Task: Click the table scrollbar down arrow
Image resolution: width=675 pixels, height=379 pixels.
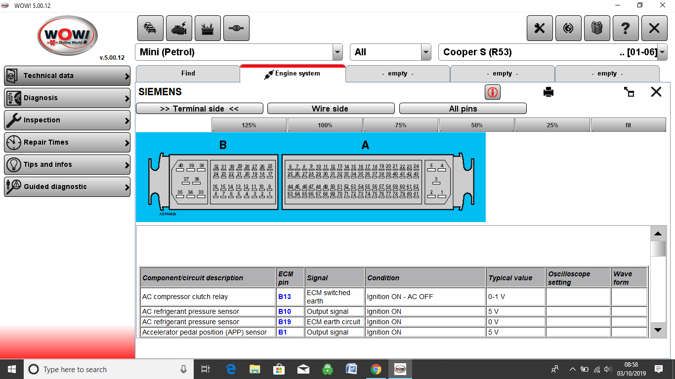Action: (658, 330)
